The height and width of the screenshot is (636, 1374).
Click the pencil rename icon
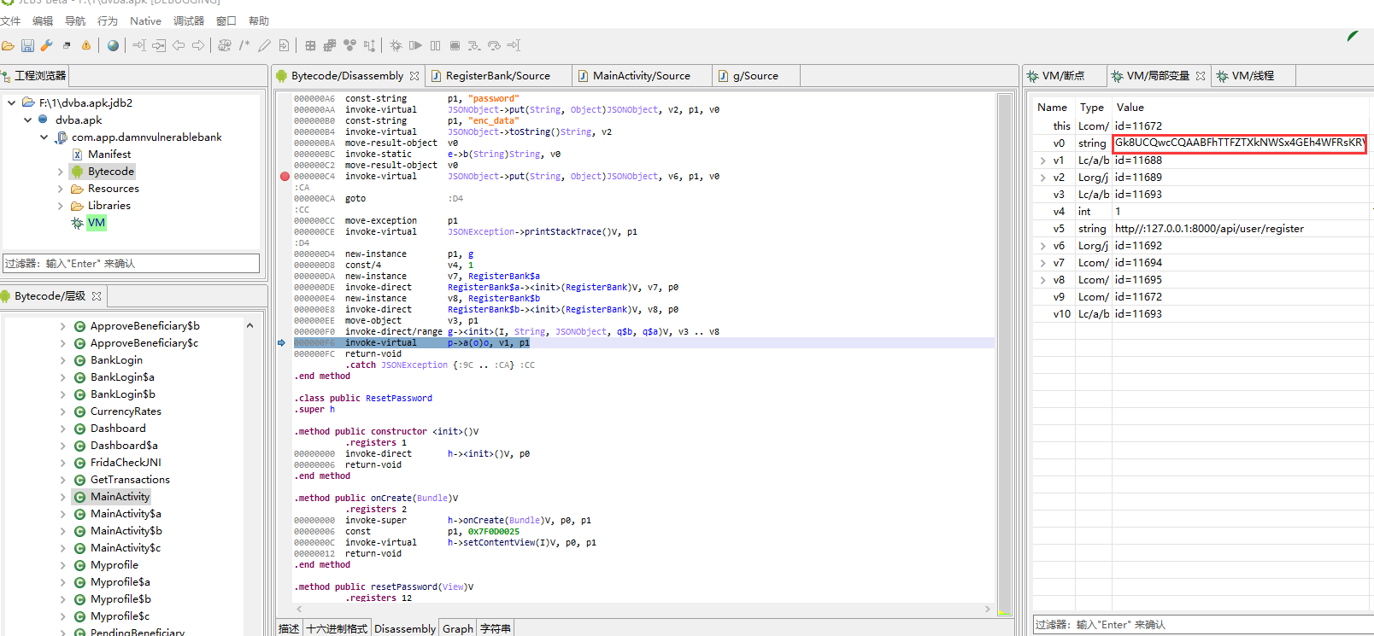pos(264,45)
